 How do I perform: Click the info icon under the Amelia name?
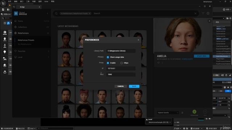click(162, 63)
